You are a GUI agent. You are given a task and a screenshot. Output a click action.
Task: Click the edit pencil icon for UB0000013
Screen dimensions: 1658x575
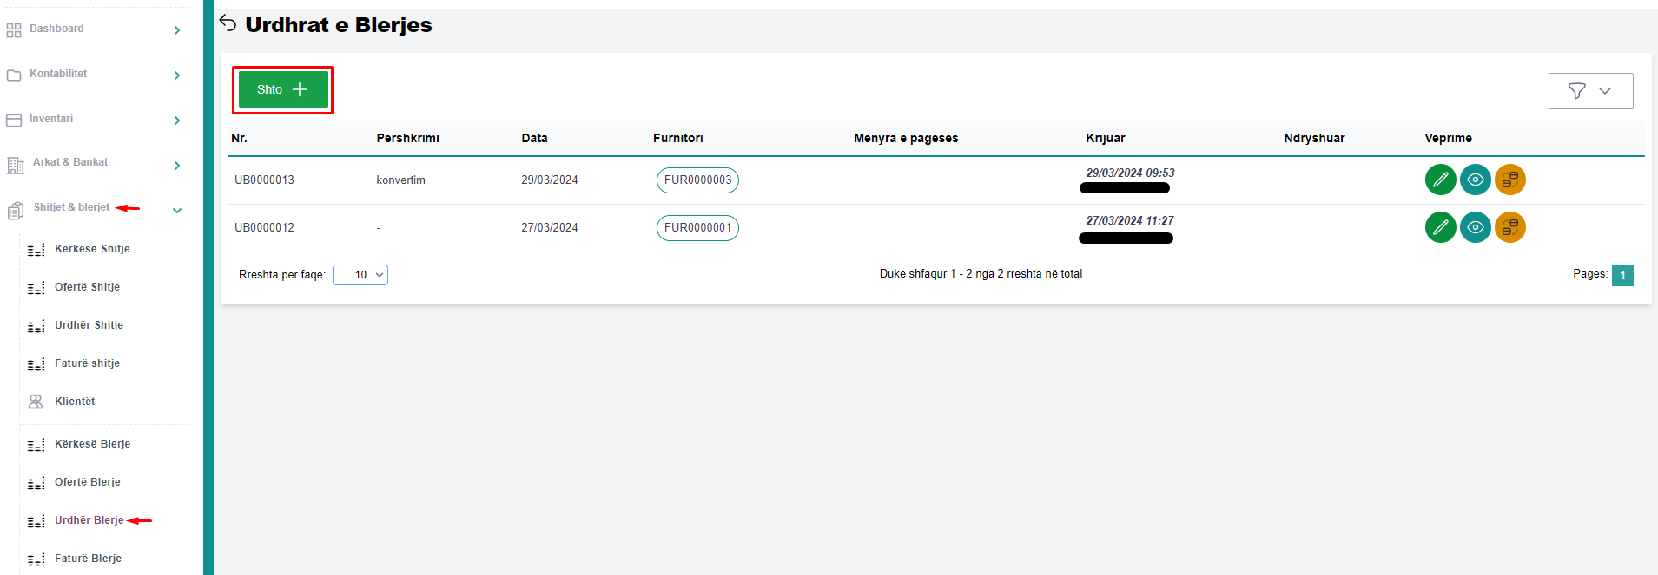1440,180
